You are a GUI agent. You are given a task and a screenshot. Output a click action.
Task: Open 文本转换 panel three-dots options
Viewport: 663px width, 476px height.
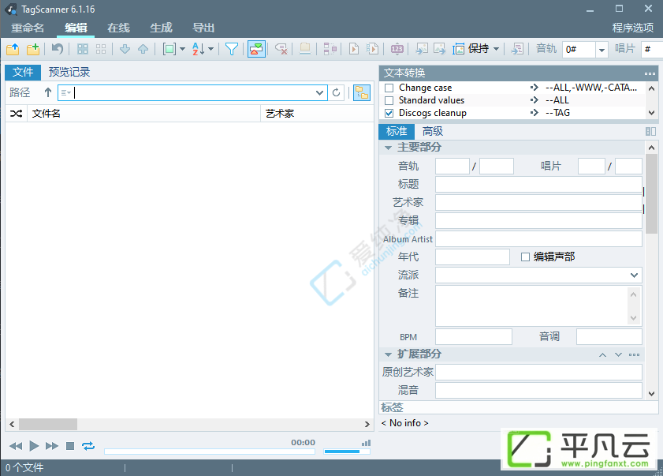point(650,73)
